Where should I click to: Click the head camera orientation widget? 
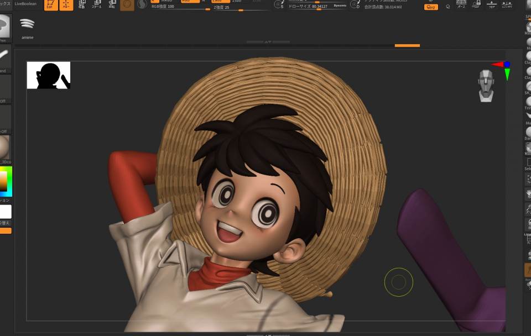[486, 86]
